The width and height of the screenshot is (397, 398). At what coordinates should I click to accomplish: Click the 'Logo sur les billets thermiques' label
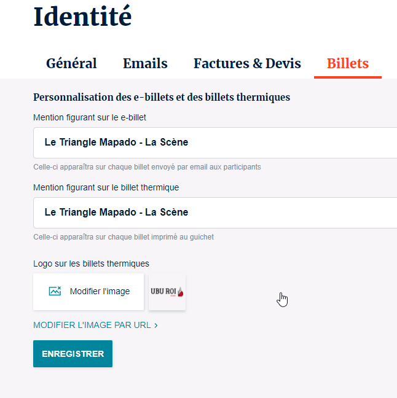pos(91,263)
